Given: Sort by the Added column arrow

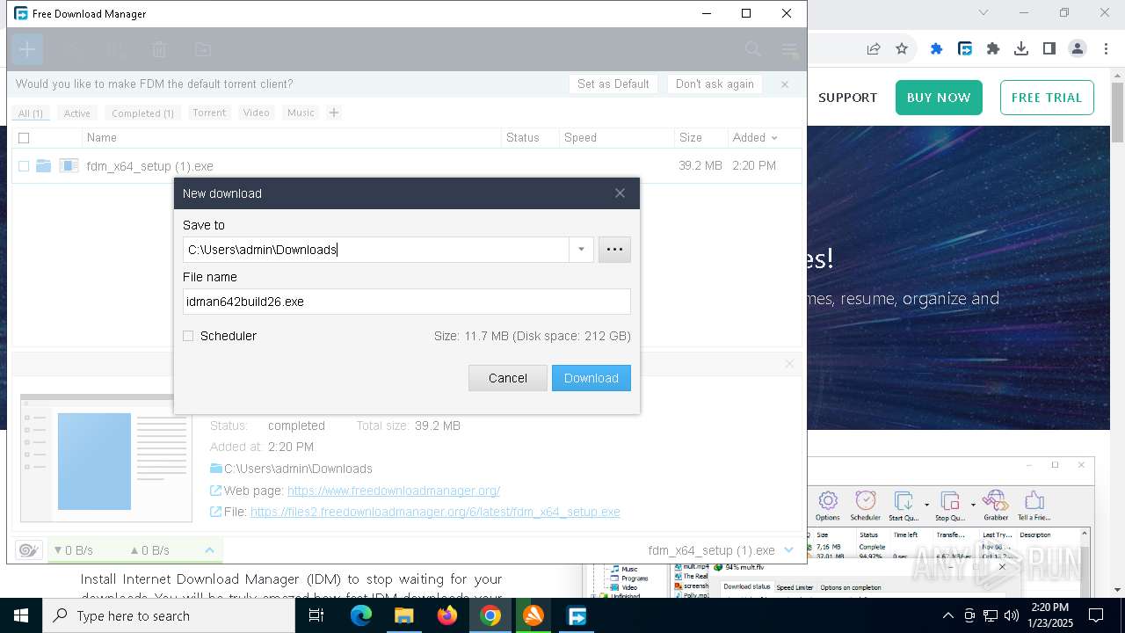Looking at the screenshot, I should pyautogui.click(x=774, y=138).
